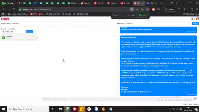199x112 pixels.
Task: Toggle the browser split view icon
Action: pyautogui.click(x=179, y=9)
